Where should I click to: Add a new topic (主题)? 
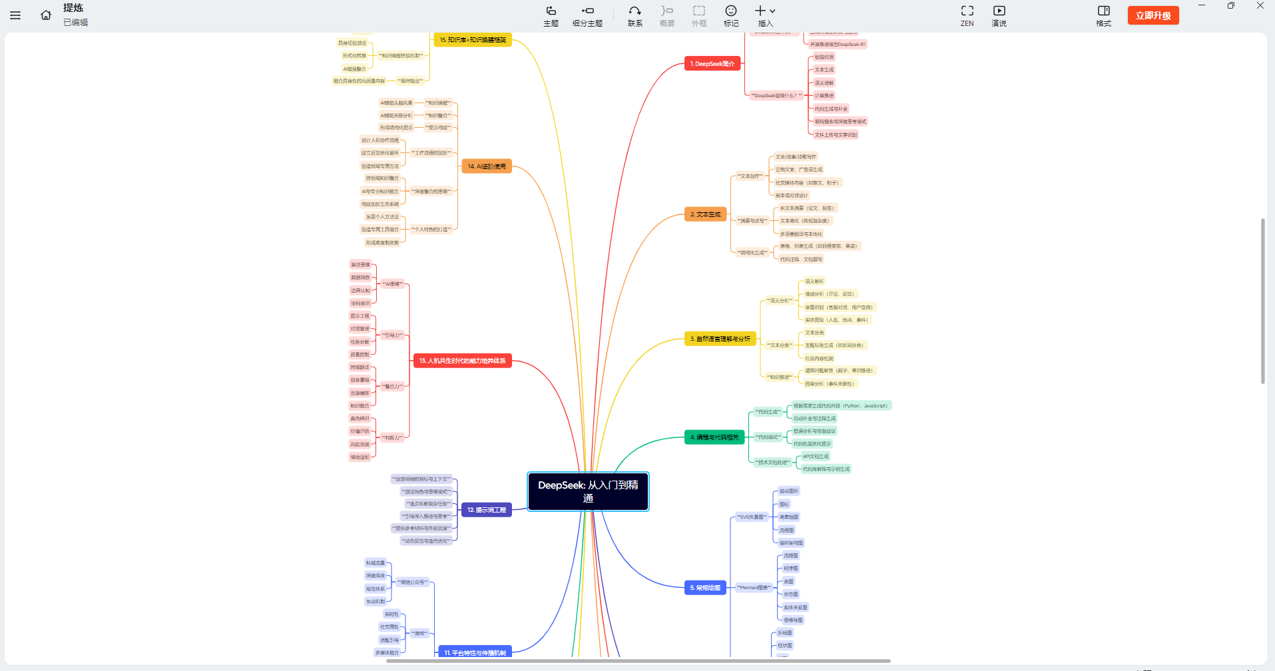click(551, 16)
